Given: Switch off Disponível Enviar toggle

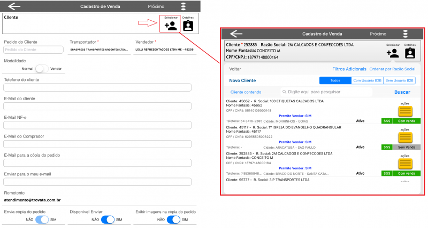Looking at the screenshot, I should point(108,219).
